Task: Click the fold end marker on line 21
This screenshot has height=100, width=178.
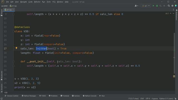Action: [13, 66]
